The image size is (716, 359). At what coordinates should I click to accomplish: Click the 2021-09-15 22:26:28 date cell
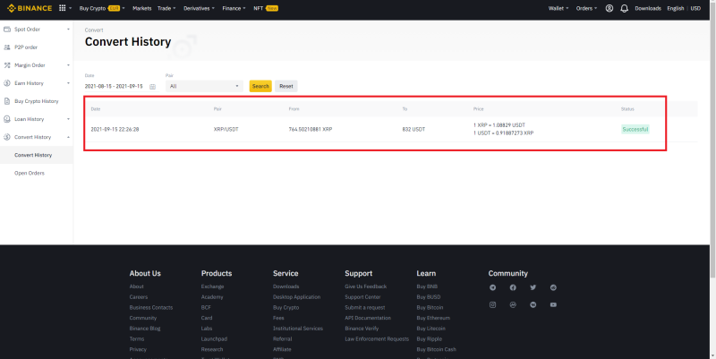point(115,129)
